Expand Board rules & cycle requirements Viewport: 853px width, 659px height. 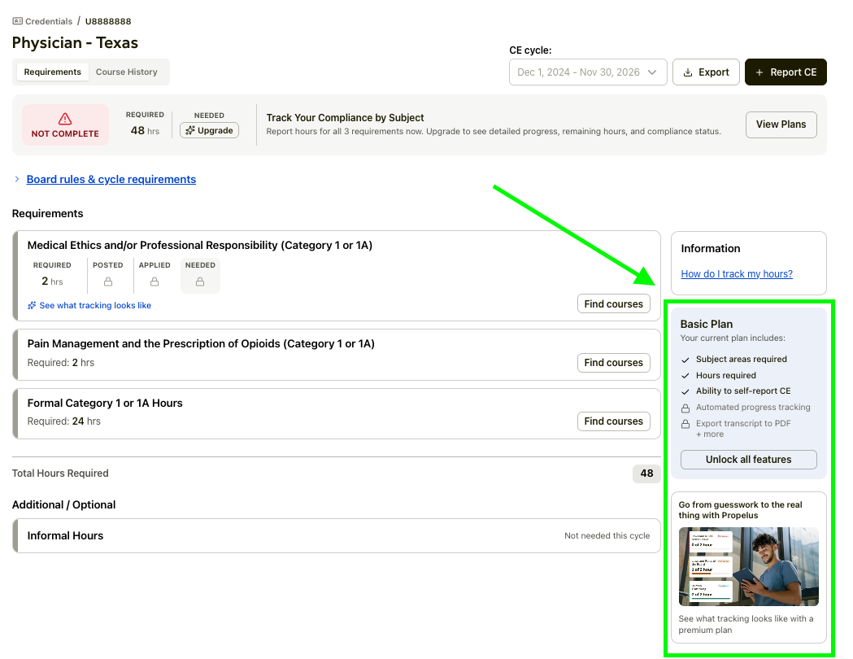(111, 179)
